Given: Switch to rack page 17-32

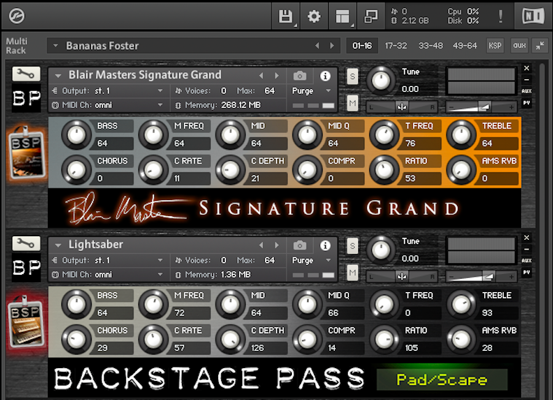Looking at the screenshot, I should pos(396,45).
